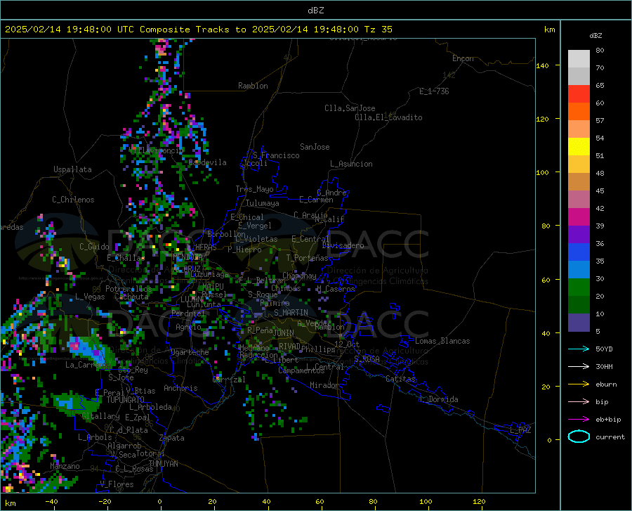This screenshot has height=511, width=632.
Task: Select the light gray 70–80 dBZ swatch
Action: click(x=579, y=58)
